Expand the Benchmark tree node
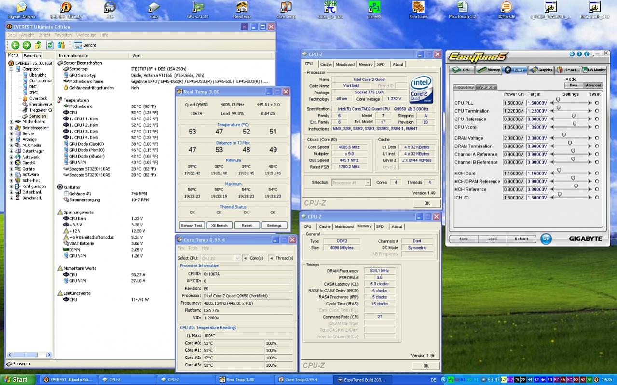The height and width of the screenshot is (385, 617). pos(11,198)
